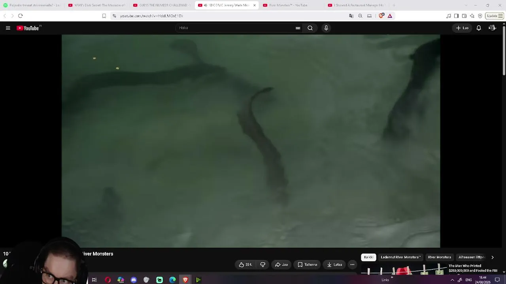This screenshot has height=284, width=506.
Task: Toggle the browser sidebar panel
Action: pos(456,16)
